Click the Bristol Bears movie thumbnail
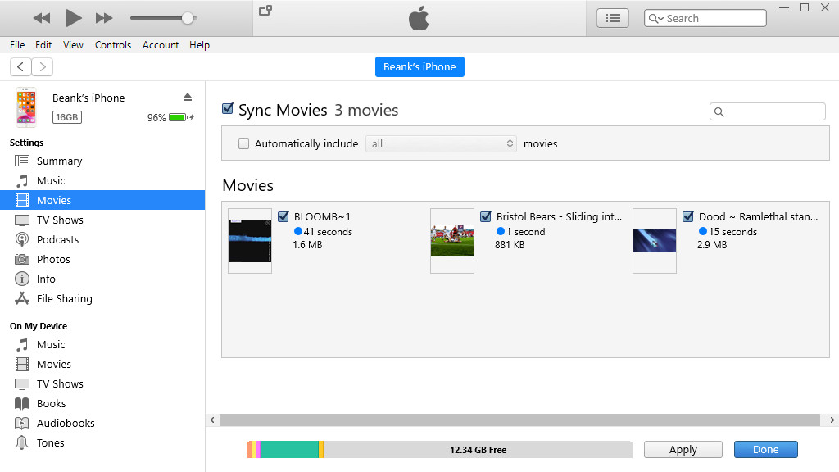This screenshot has width=839, height=472. (452, 241)
